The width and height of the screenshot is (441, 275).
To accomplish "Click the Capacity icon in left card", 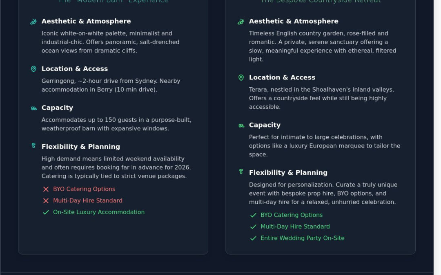I will pyautogui.click(x=34, y=108).
